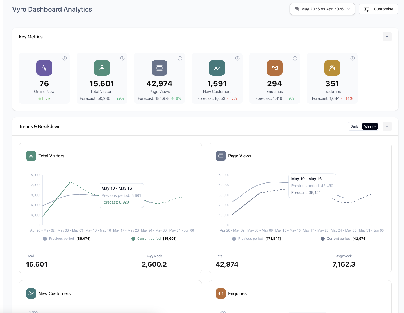The image size is (404, 313).
Task: Click the New Customers metric card icon
Action: [x=217, y=68]
